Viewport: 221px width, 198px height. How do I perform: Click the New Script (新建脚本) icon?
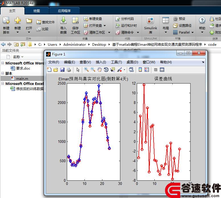[6, 20]
